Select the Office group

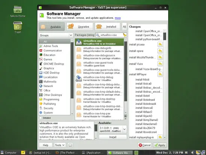click(x=55, y=90)
